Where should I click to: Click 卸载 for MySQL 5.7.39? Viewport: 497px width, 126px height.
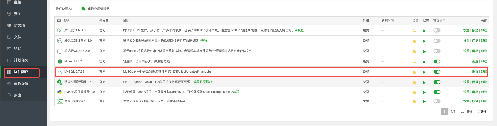coord(484,72)
